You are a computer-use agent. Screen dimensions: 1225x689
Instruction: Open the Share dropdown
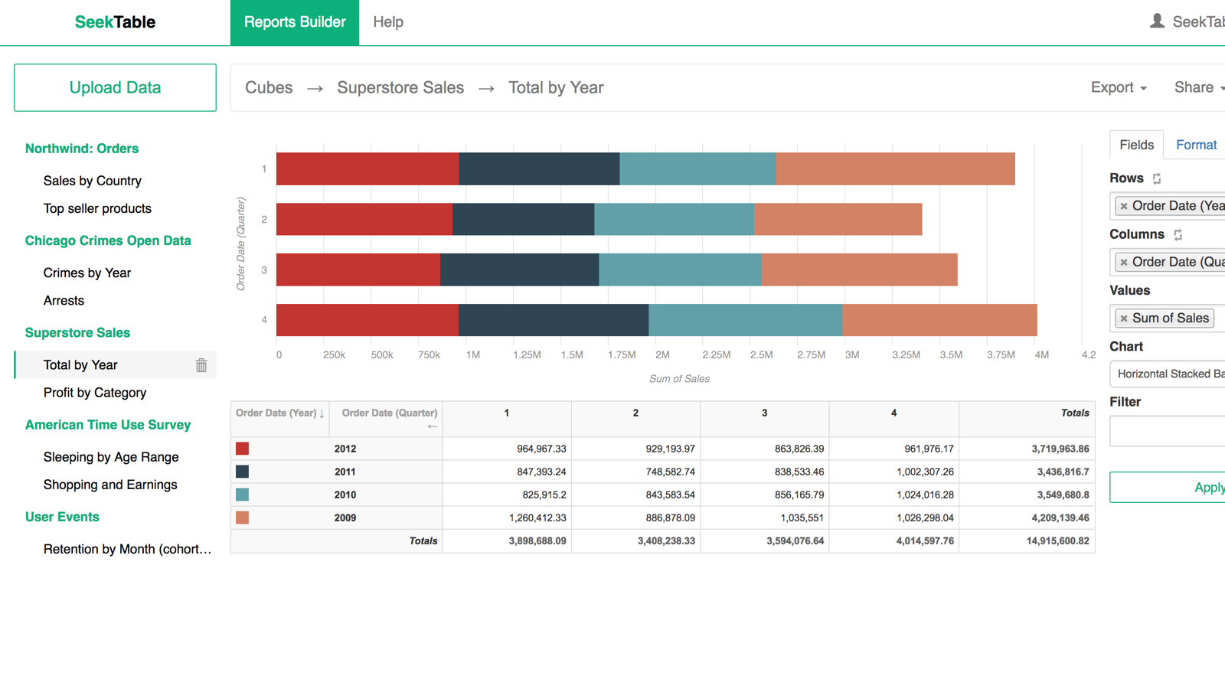[x=1194, y=87]
